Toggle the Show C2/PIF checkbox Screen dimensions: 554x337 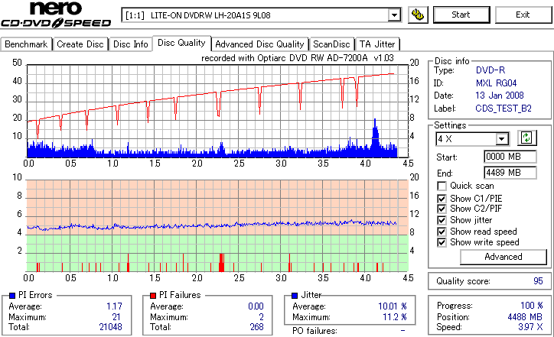(x=442, y=209)
